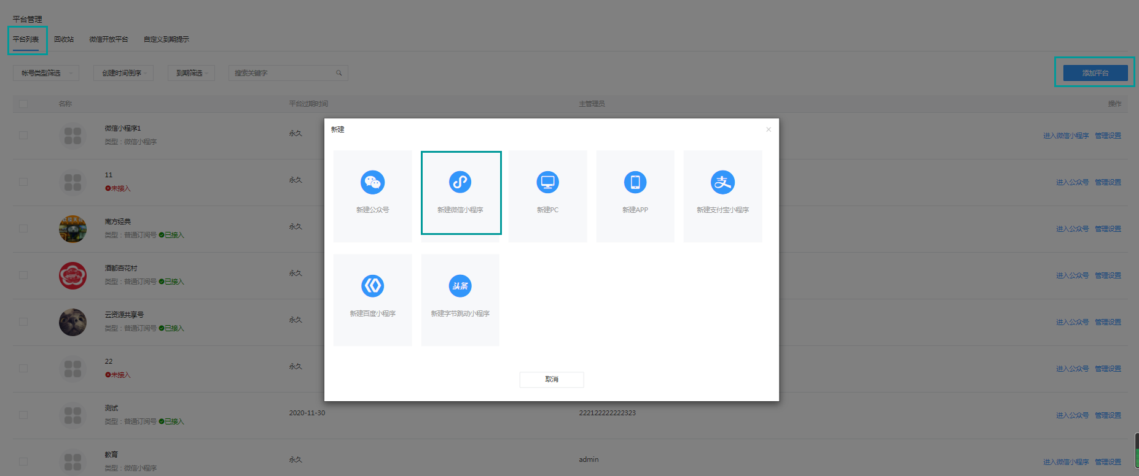Switch to the 平台列表 tab
Screen dimensions: 1139x476
click(x=26, y=39)
